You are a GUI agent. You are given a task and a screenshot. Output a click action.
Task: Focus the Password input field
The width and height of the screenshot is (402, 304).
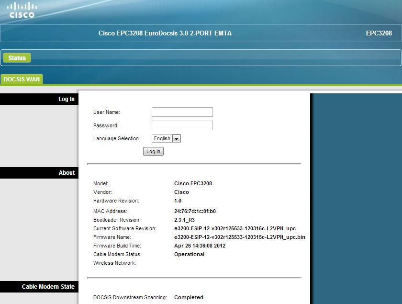pyautogui.click(x=182, y=125)
